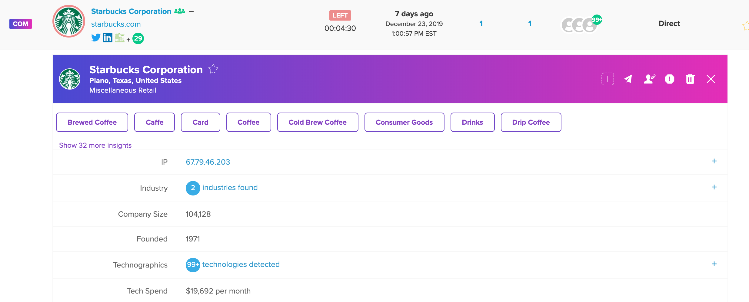
Task: Open the industries found link
Action: click(230, 188)
